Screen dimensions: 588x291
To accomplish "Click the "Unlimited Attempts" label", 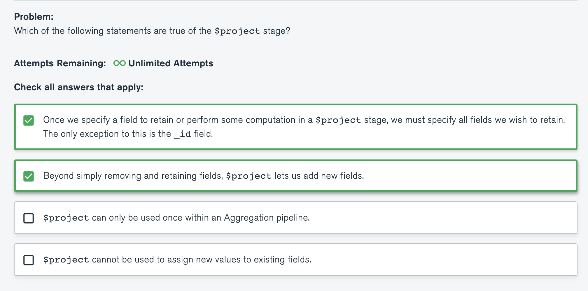I will [171, 63].
